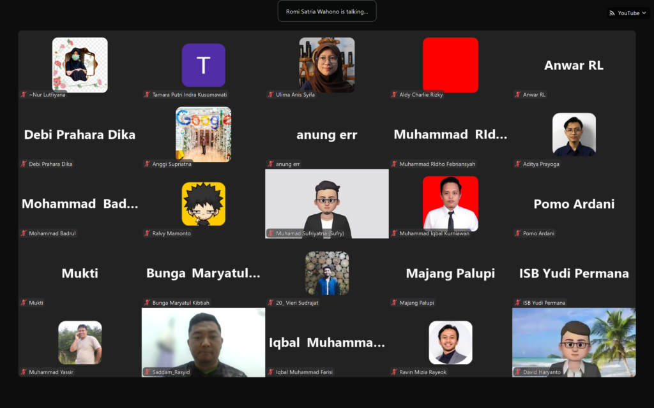Select Anggi Supriatna's Google photo avatar

click(x=203, y=134)
